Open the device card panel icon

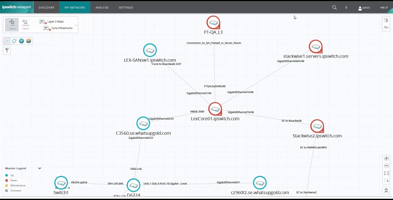point(386,20)
